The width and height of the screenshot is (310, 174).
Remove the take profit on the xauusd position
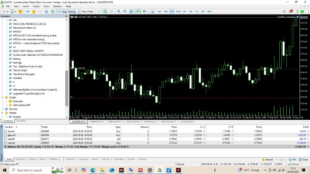coord(232,143)
